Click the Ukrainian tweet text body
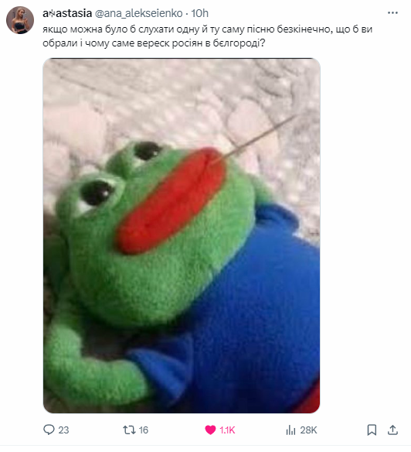The width and height of the screenshot is (411, 452). click(x=208, y=36)
